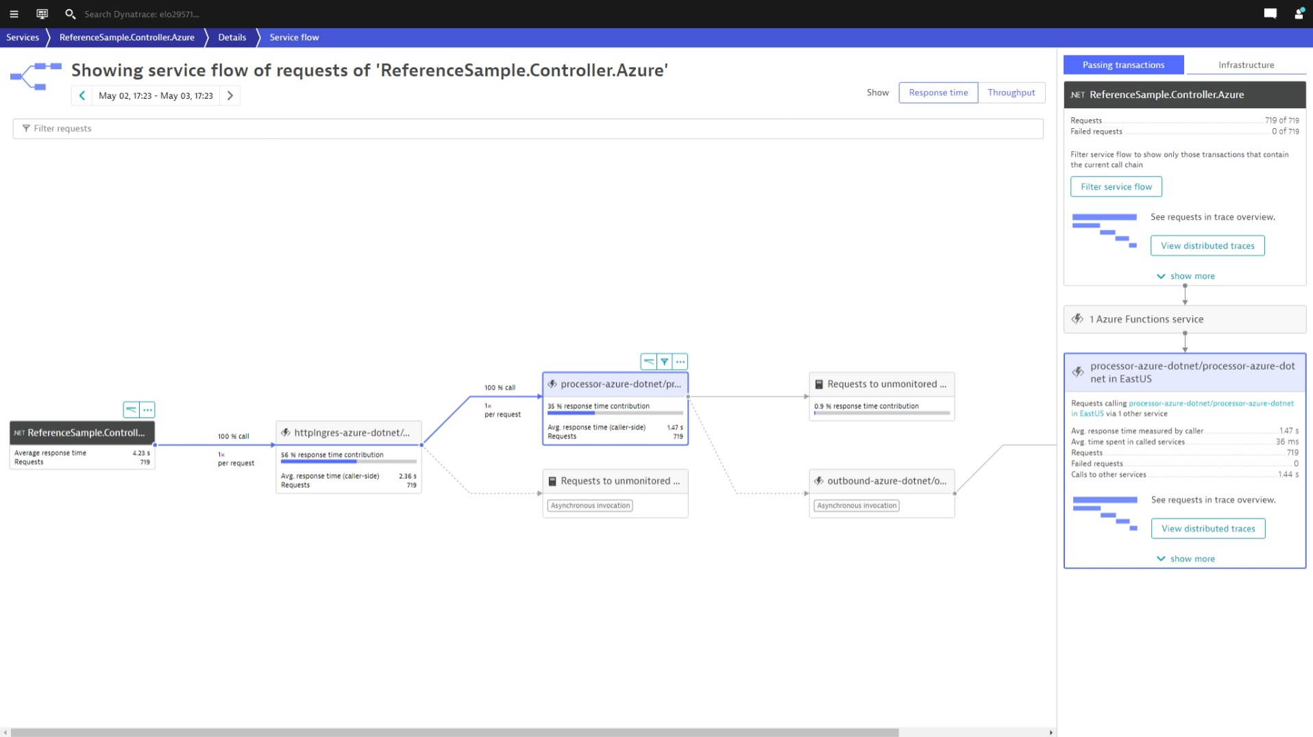This screenshot has width=1313, height=737.
Task: Open the user profile icon
Action: click(x=1299, y=14)
